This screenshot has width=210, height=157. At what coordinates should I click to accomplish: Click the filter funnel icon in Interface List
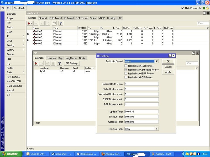point(61,23)
